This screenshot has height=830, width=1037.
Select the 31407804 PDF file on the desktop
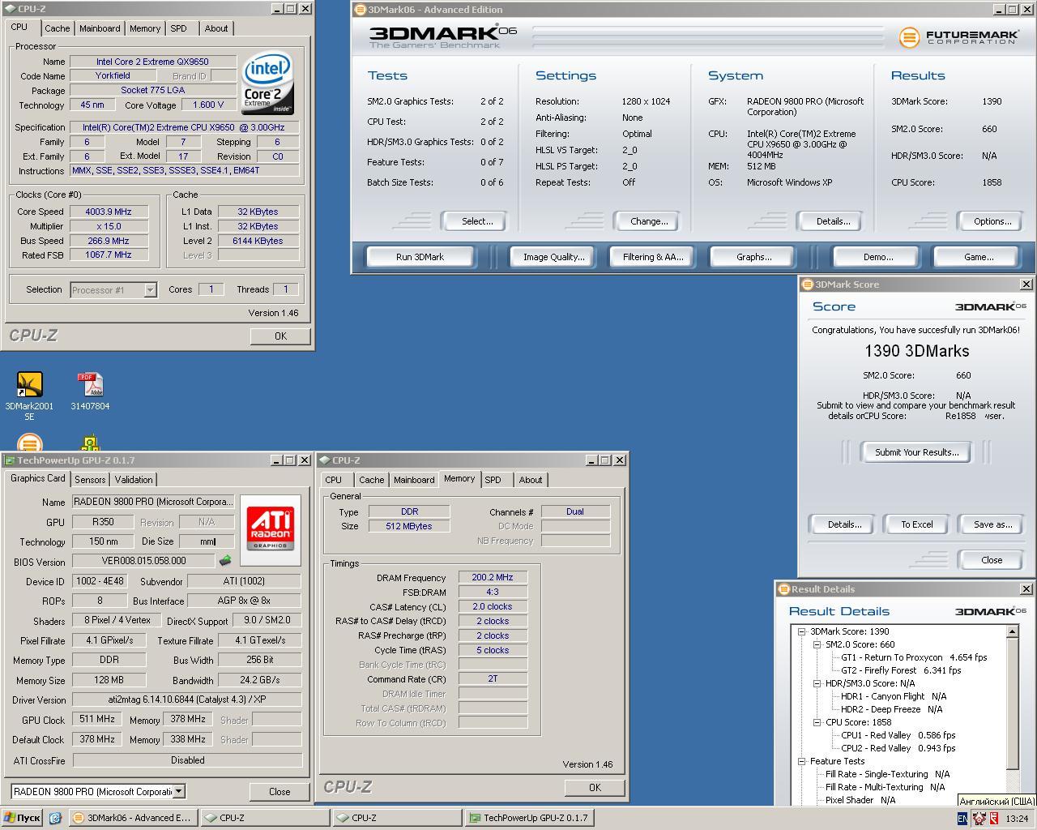pos(90,391)
